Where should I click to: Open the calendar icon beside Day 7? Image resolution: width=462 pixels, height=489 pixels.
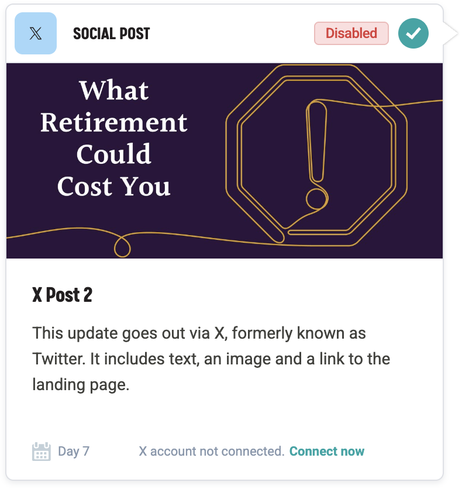(x=41, y=452)
